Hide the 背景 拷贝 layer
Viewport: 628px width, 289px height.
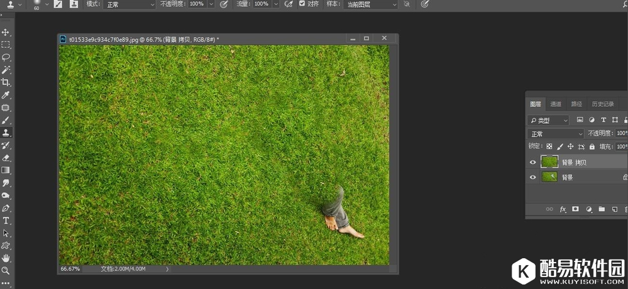coord(533,162)
